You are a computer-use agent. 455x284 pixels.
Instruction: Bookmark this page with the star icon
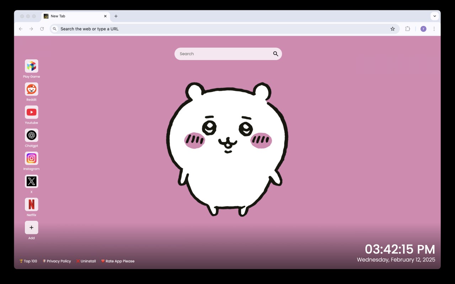(392, 29)
